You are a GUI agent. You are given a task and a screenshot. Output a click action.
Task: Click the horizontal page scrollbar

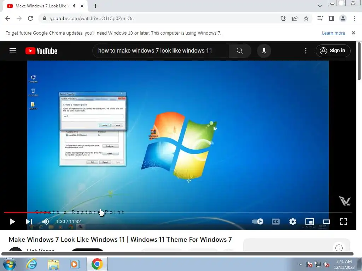pos(177,254)
